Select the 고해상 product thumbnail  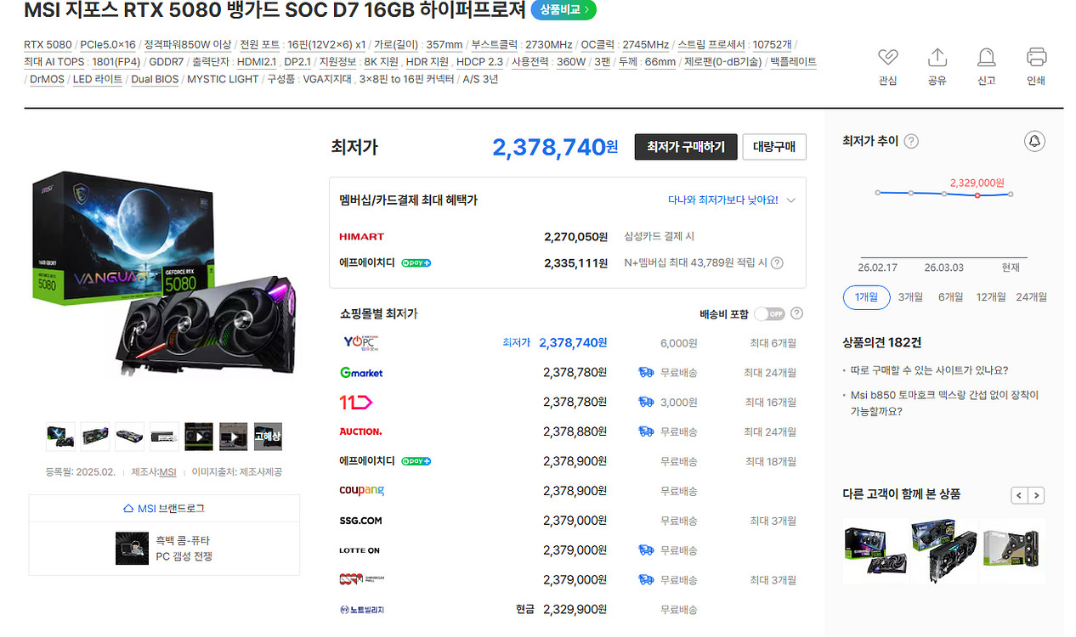(267, 437)
